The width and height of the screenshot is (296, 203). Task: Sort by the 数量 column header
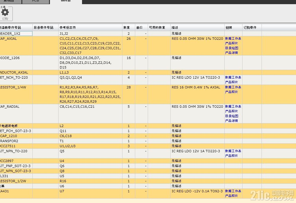click(129, 28)
